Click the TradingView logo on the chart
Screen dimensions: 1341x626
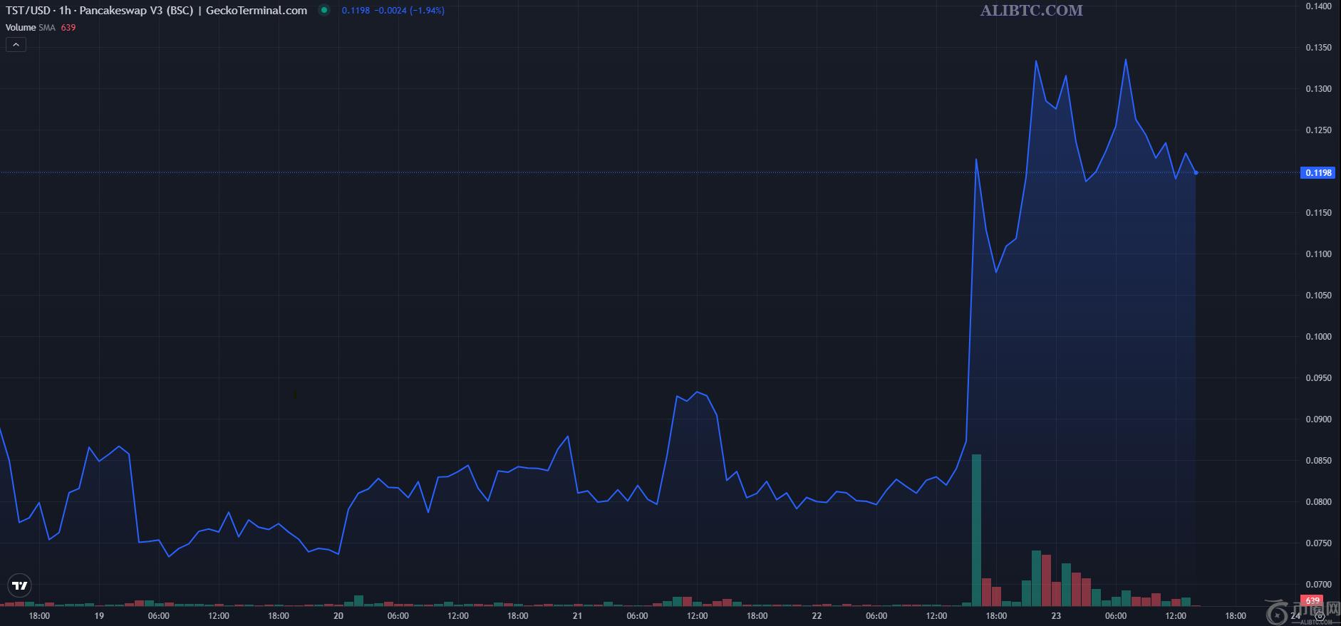pos(20,586)
